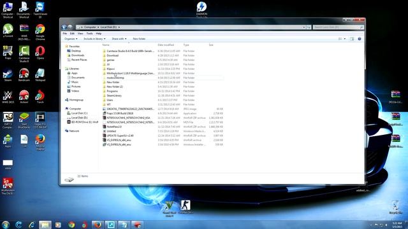Click the Bandicam icon in the taskbar

pos(137,225)
